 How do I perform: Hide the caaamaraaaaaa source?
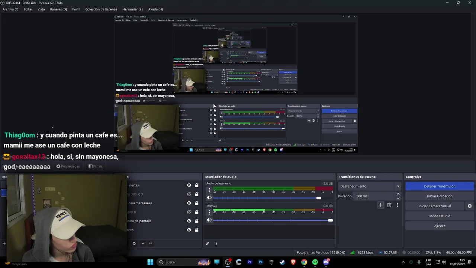point(189,203)
